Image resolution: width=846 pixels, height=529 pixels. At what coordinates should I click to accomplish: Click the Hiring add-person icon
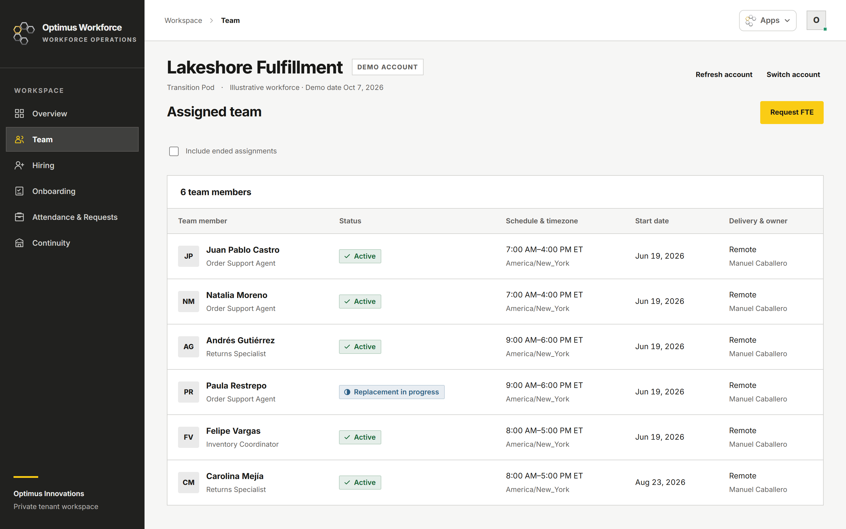(20, 165)
